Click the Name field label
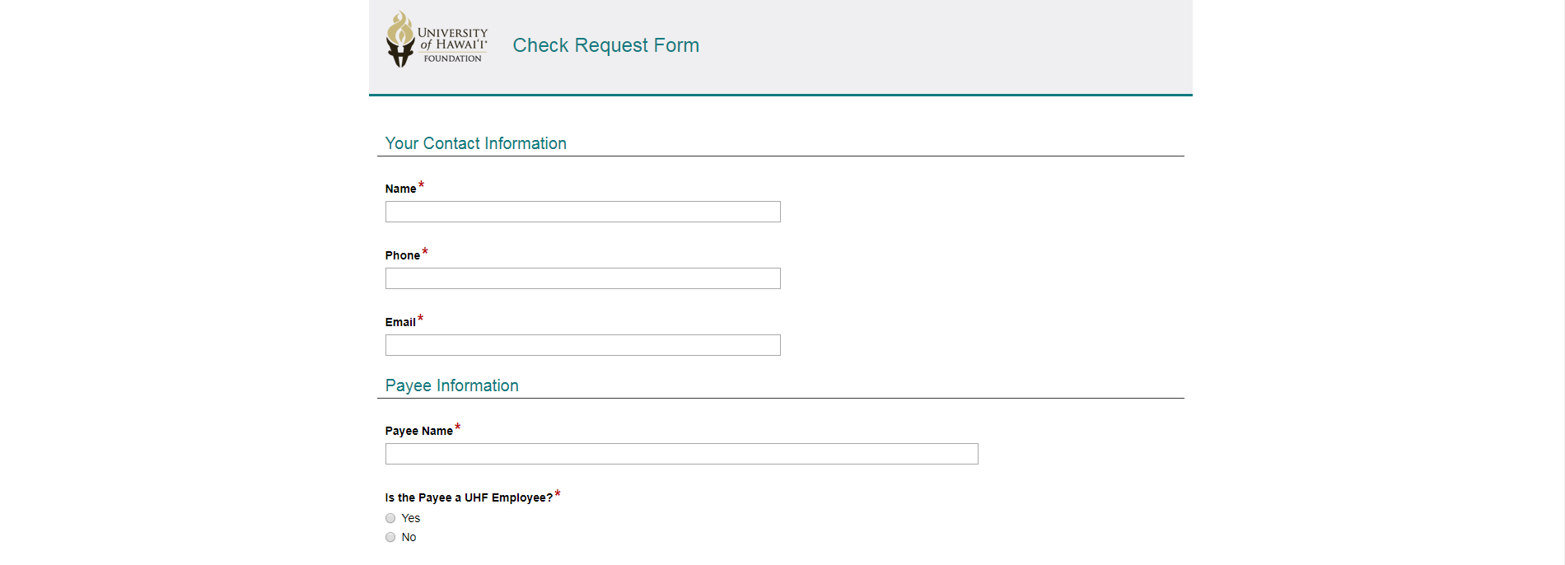The width and height of the screenshot is (1565, 565). (400, 189)
